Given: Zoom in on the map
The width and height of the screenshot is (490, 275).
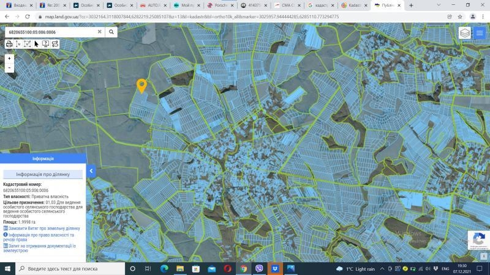Looking at the screenshot, I should tap(9, 59).
